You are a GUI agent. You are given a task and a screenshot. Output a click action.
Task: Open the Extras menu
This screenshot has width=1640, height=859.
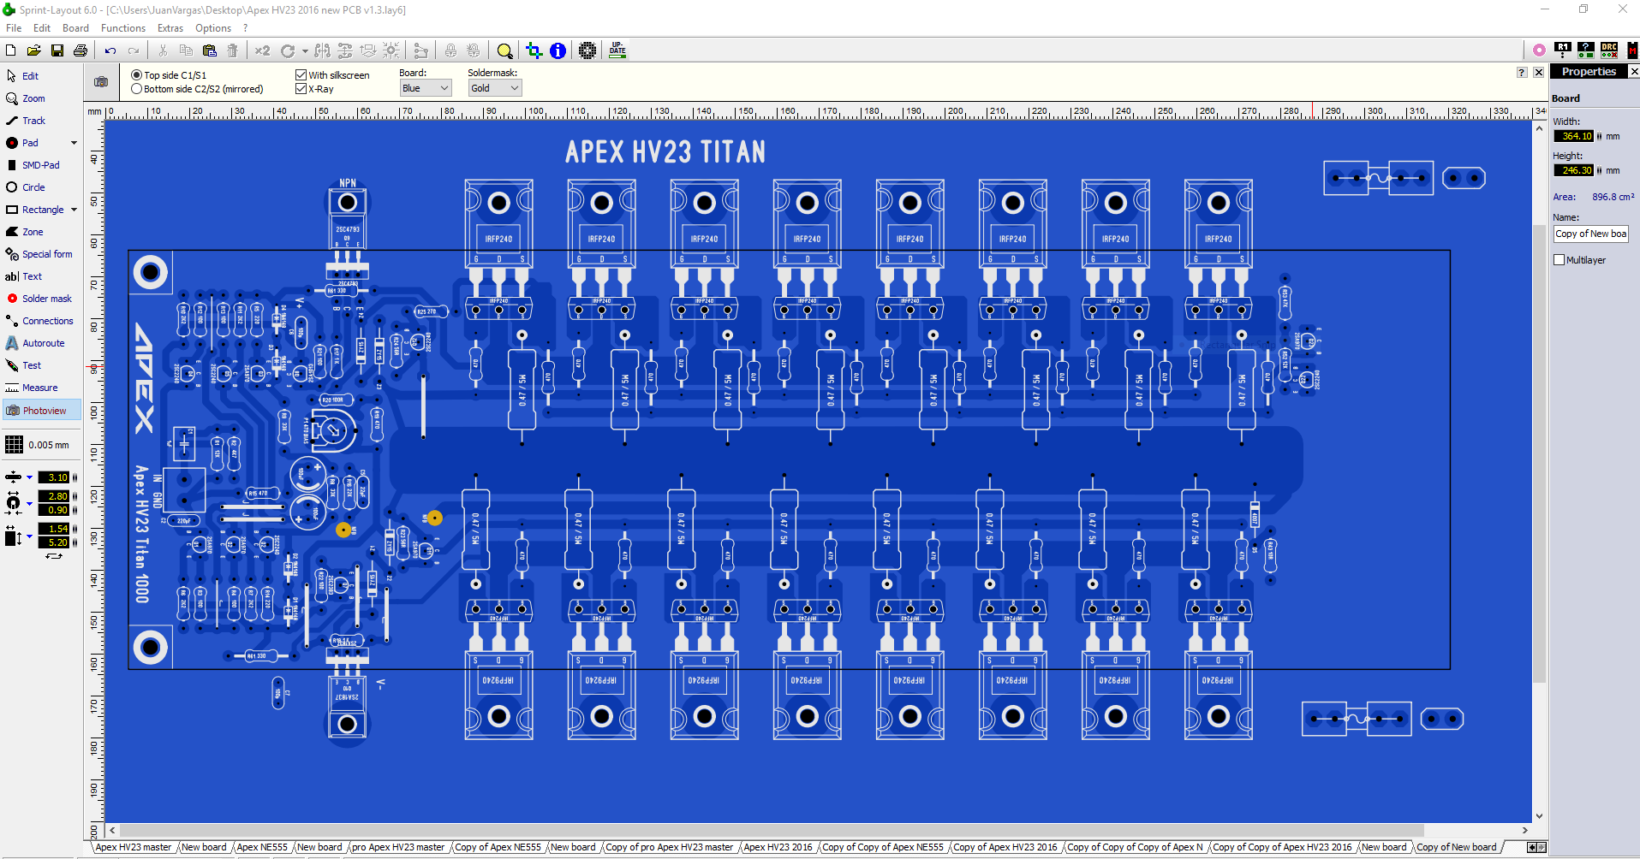170,28
